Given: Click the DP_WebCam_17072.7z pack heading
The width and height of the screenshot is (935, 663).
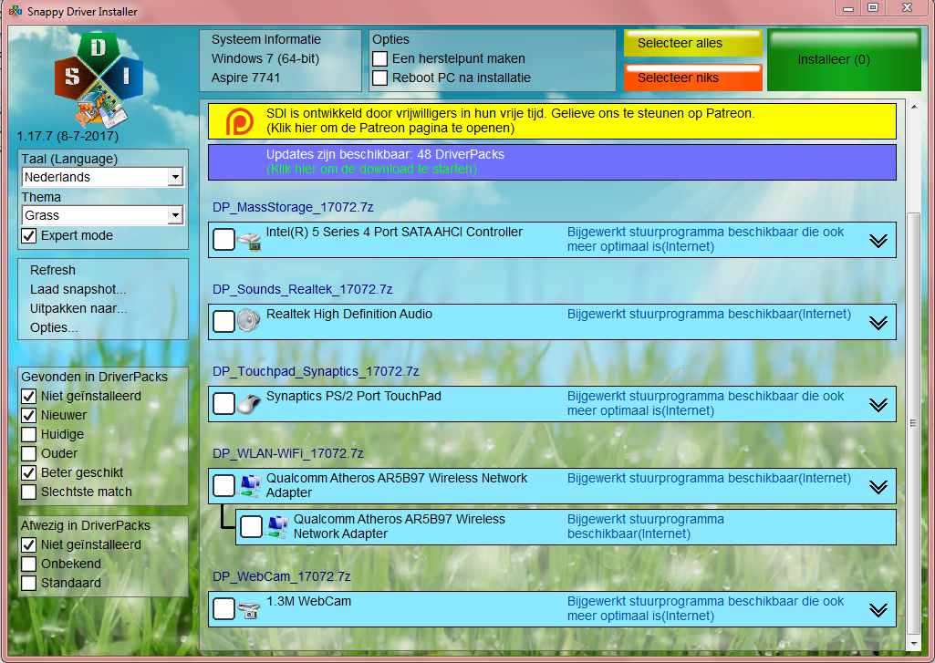Looking at the screenshot, I should [x=282, y=576].
